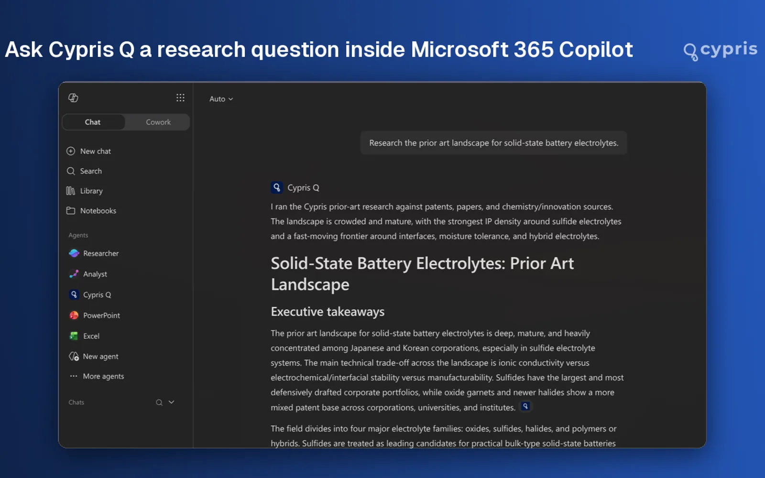Viewport: 765px width, 478px height.
Task: Click the PowerPoint agent icon
Action: [x=74, y=315]
